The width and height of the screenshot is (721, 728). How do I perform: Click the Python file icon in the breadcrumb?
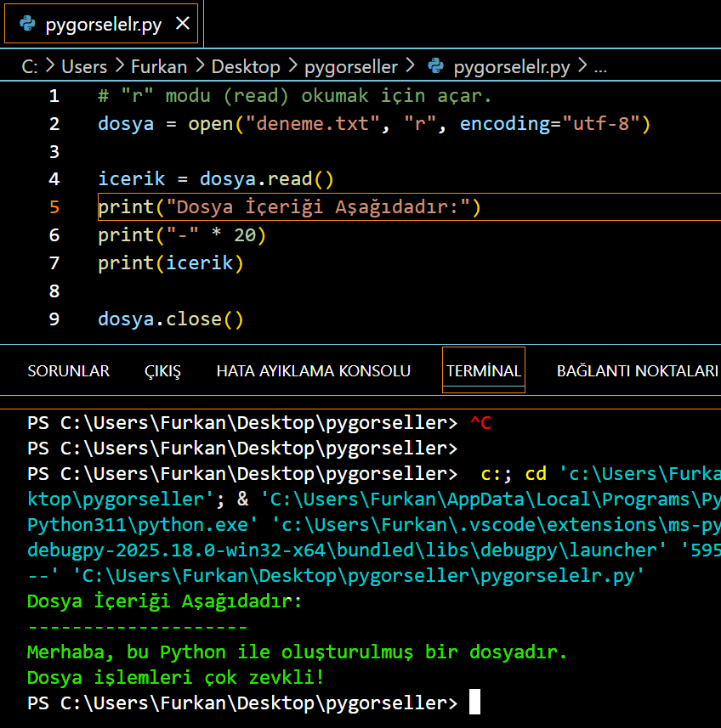(436, 66)
